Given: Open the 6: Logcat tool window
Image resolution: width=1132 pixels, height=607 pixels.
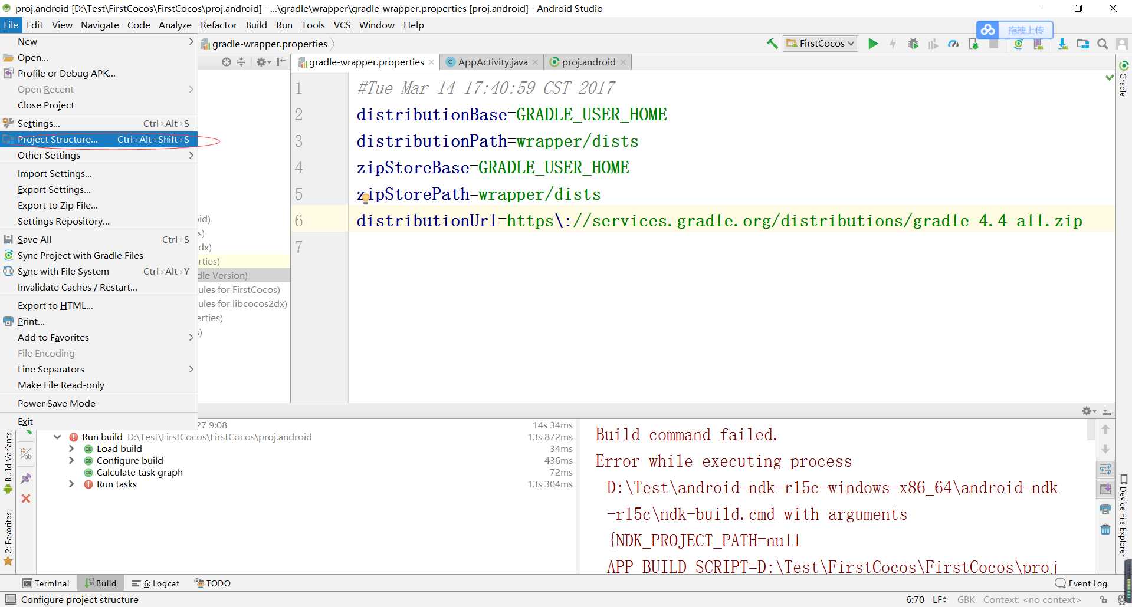Looking at the screenshot, I should pos(156,583).
